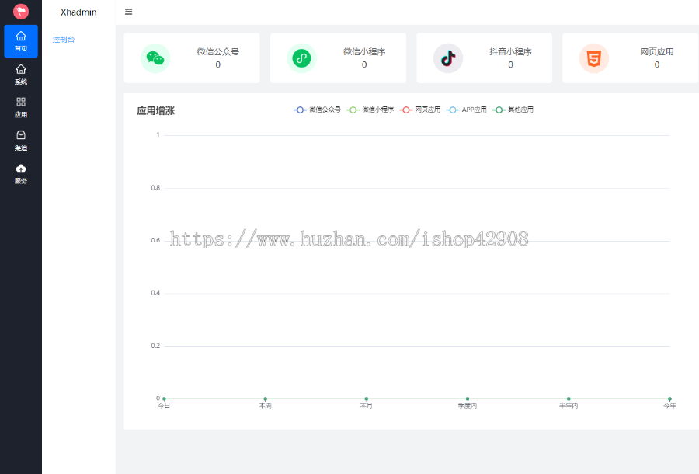
Task: Click the count under 微信公众号
Action: [218, 64]
